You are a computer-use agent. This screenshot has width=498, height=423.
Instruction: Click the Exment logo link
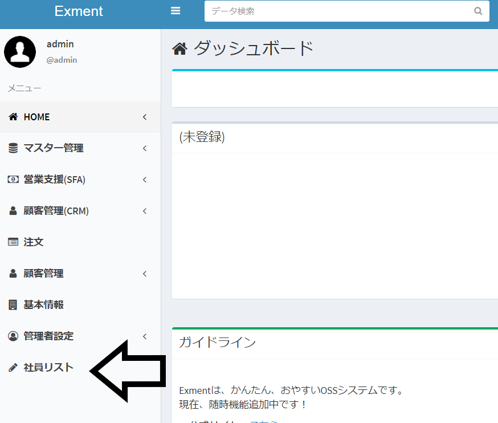tap(79, 11)
